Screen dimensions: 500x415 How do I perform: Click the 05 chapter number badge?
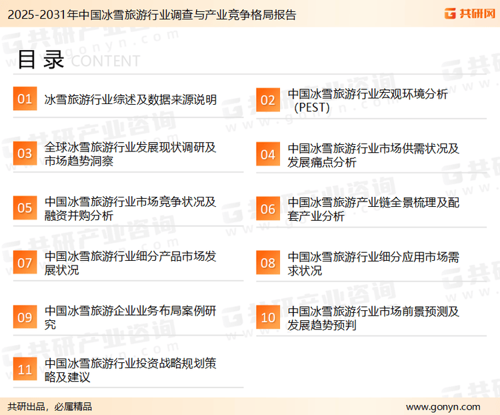coord(25,208)
